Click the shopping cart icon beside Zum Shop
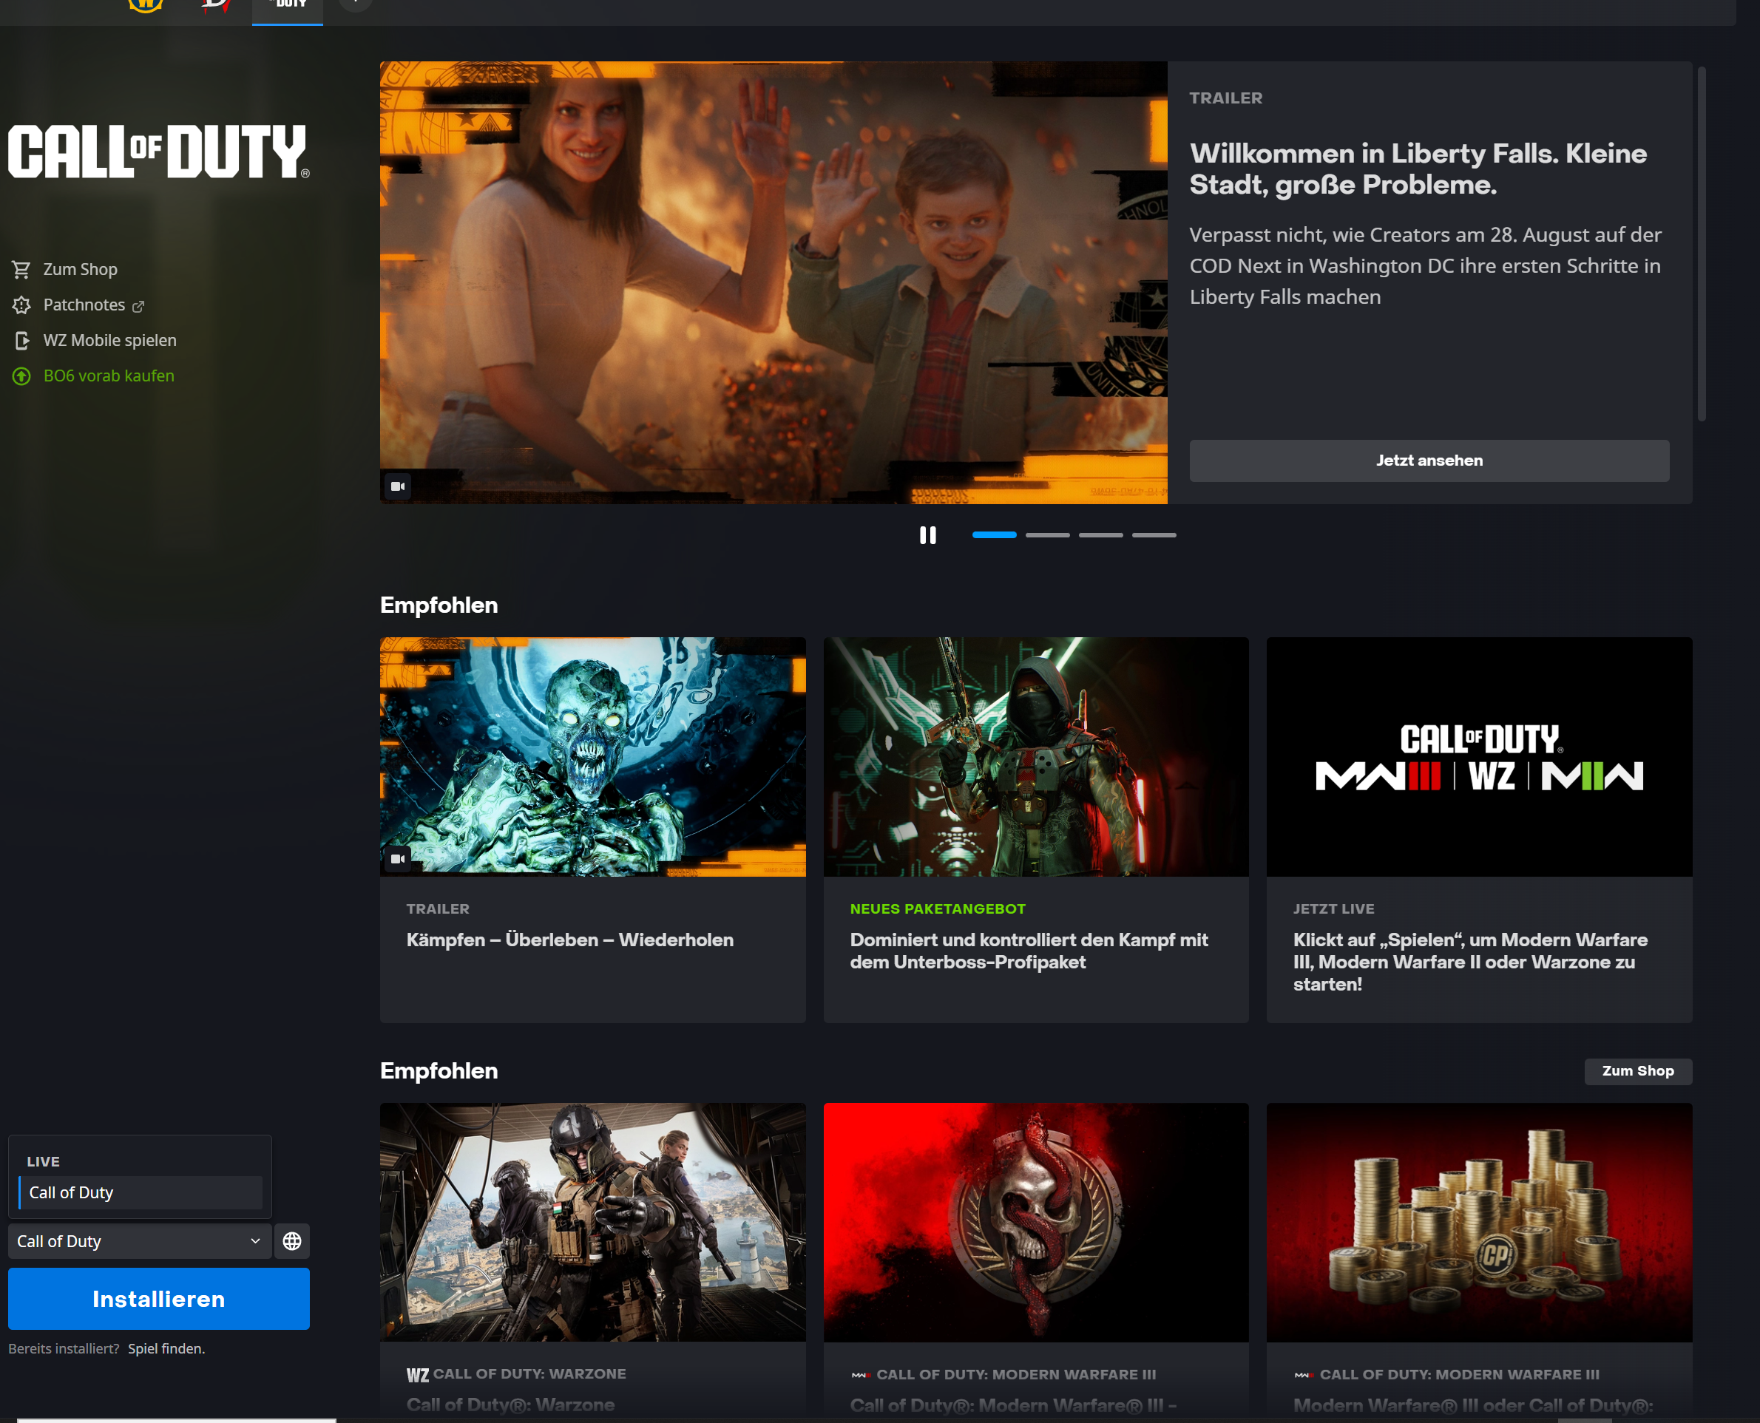Viewport: 1760px width, 1423px height. [21, 270]
